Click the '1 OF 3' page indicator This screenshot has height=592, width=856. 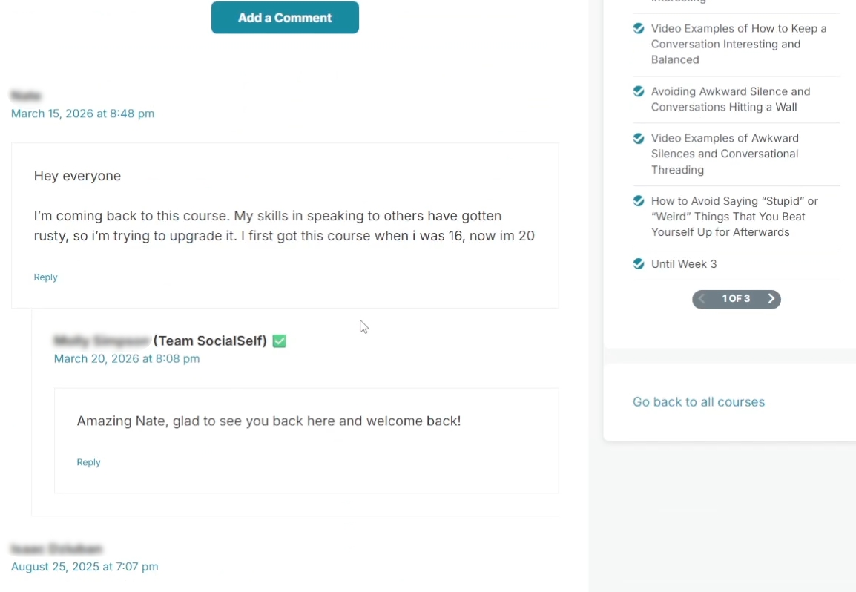[736, 299]
